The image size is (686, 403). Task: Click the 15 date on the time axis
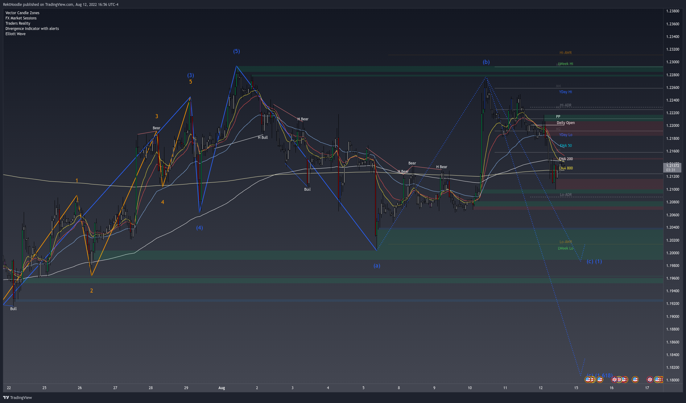coord(576,388)
